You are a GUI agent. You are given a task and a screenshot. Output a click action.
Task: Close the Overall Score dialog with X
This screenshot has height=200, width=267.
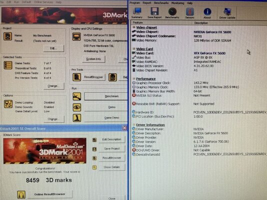124,128
